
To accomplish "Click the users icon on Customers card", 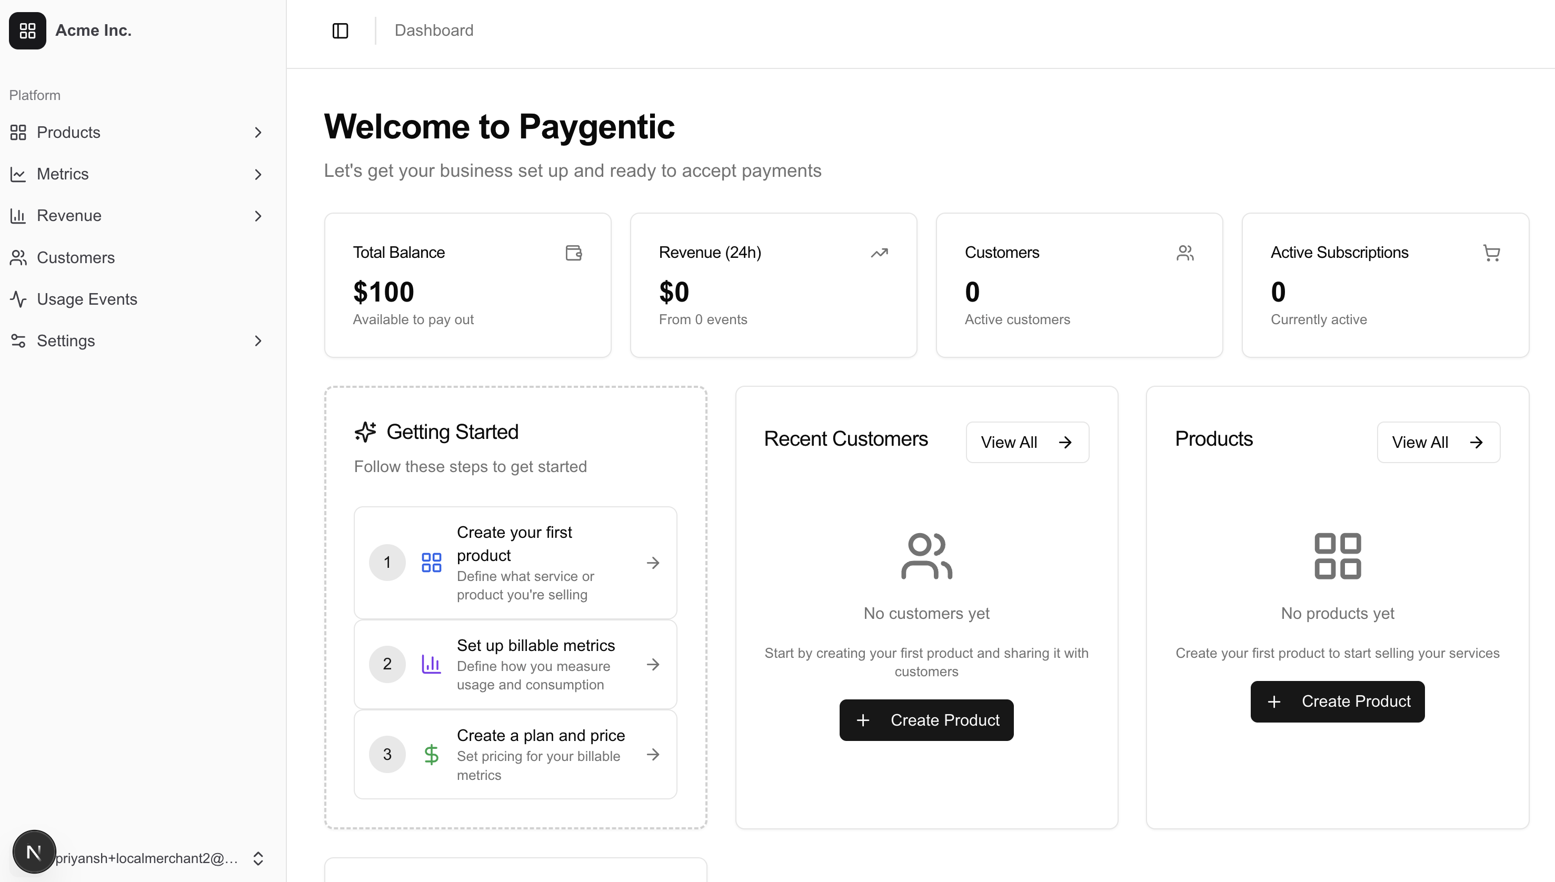I will (1185, 252).
